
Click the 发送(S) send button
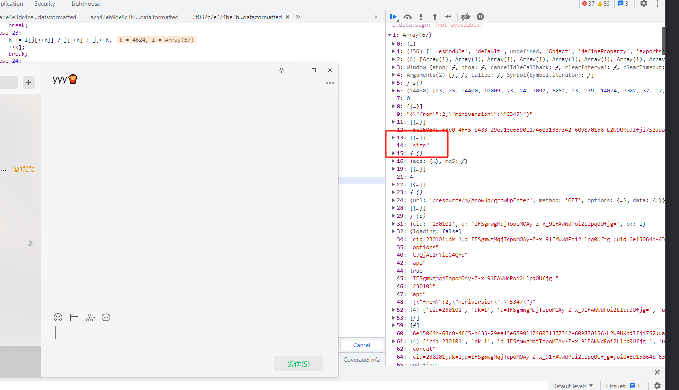click(298, 364)
